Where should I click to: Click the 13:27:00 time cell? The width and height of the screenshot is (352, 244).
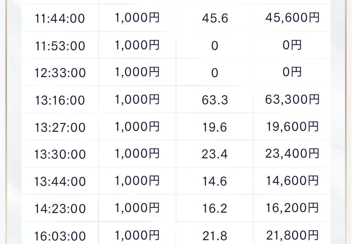tap(60, 127)
